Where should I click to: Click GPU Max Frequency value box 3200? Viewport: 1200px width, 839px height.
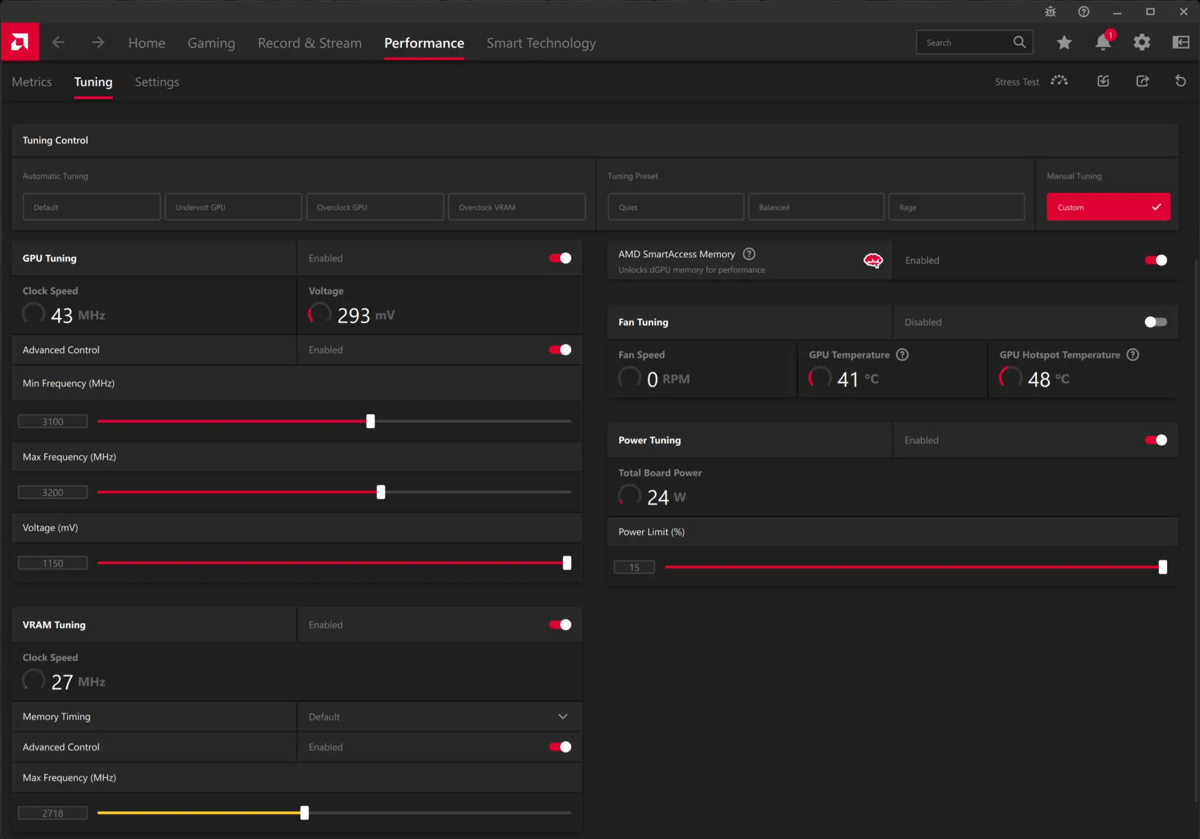coord(53,492)
